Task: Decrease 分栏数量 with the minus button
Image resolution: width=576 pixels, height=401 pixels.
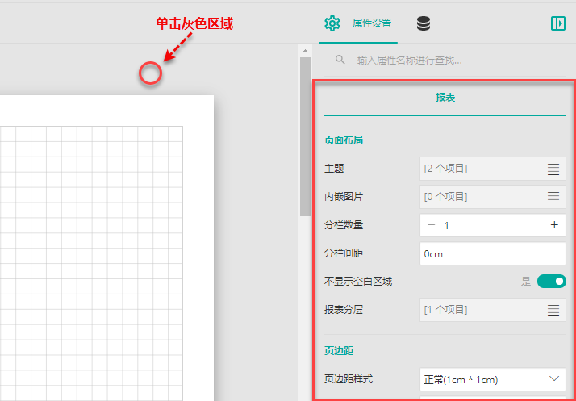Action: (x=432, y=225)
